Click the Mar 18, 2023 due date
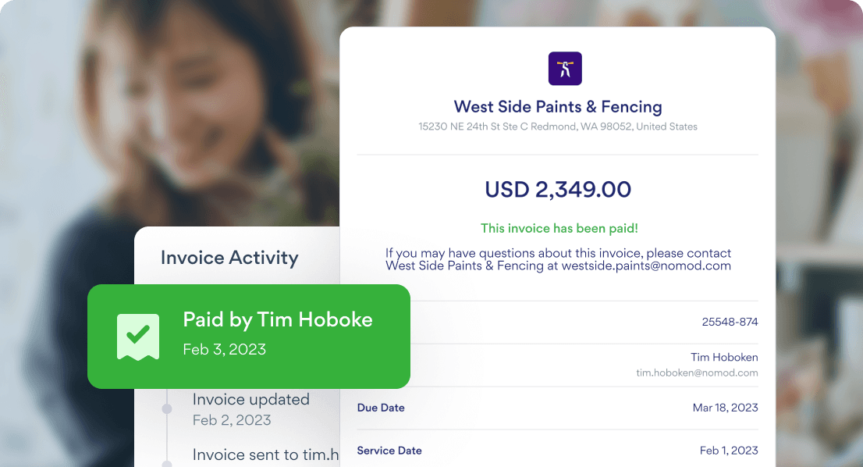Image resolution: width=863 pixels, height=467 pixels. coord(725,408)
